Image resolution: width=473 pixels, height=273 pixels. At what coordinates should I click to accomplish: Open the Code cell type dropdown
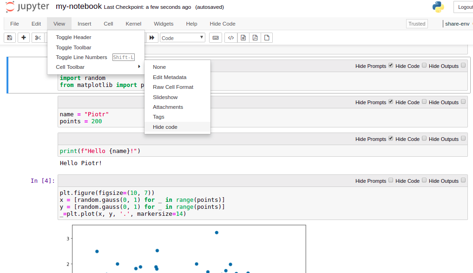183,38
